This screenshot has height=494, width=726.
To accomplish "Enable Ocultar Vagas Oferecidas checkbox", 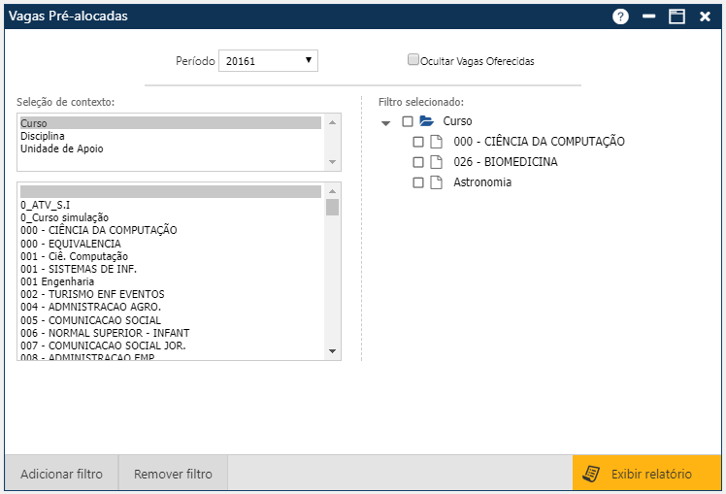I will pos(413,59).
